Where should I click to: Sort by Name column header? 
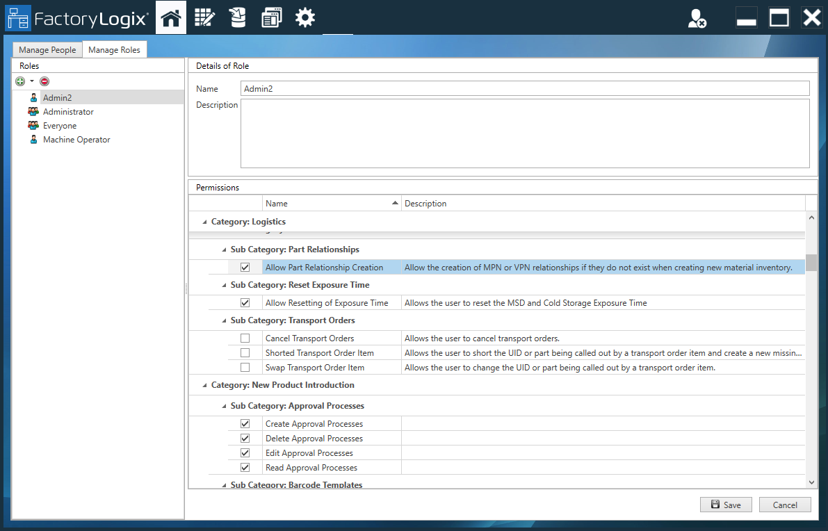(x=332, y=203)
